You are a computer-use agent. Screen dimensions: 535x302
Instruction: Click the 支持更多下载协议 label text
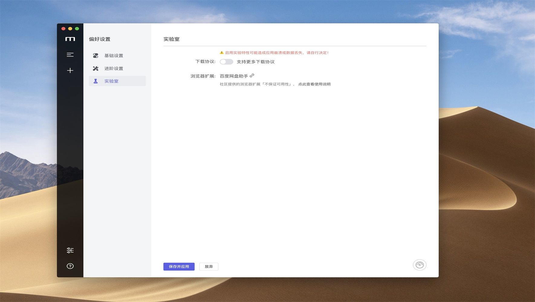click(256, 62)
